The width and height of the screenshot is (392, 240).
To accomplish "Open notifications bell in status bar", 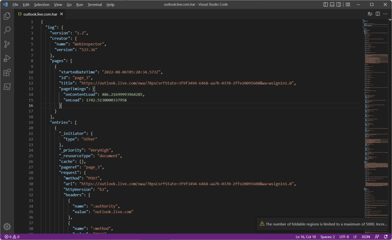I will [386, 237].
